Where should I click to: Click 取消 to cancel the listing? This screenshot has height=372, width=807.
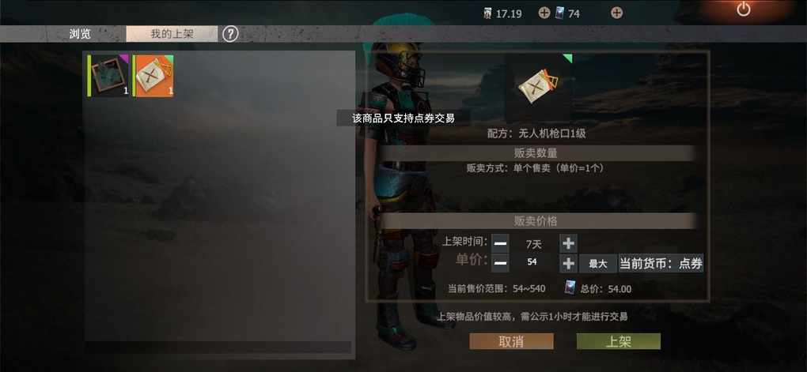click(511, 342)
